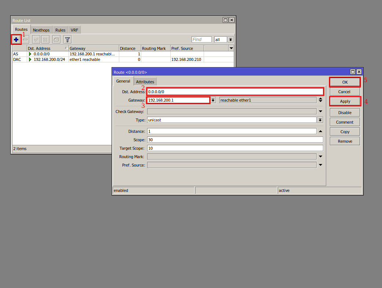Click the Add new route plus icon
This screenshot has height=288, width=382.
click(x=16, y=39)
